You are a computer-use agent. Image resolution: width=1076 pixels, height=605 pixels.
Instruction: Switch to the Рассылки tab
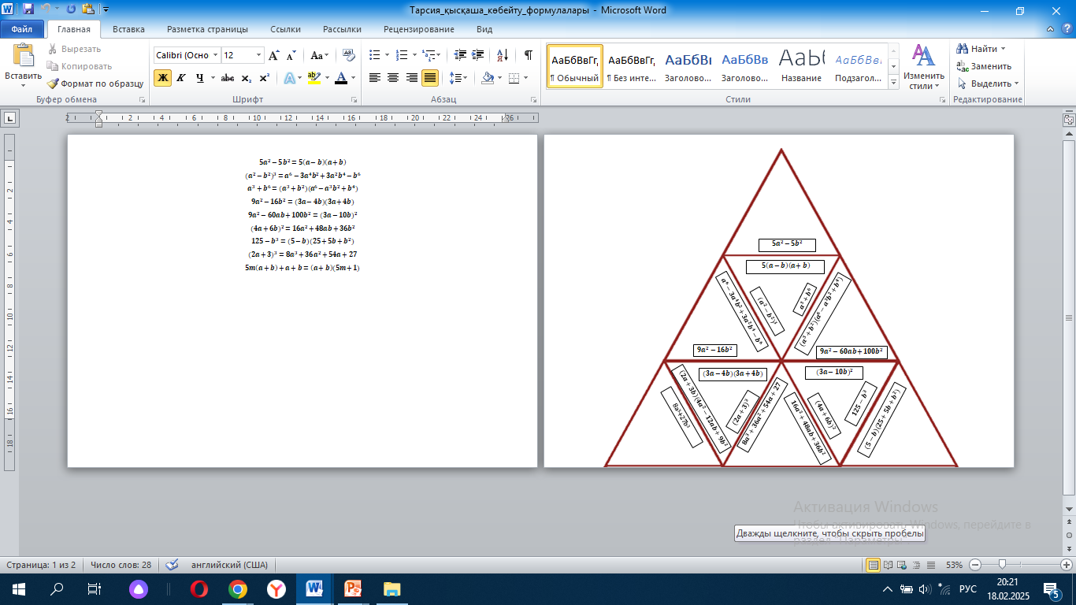(x=342, y=29)
